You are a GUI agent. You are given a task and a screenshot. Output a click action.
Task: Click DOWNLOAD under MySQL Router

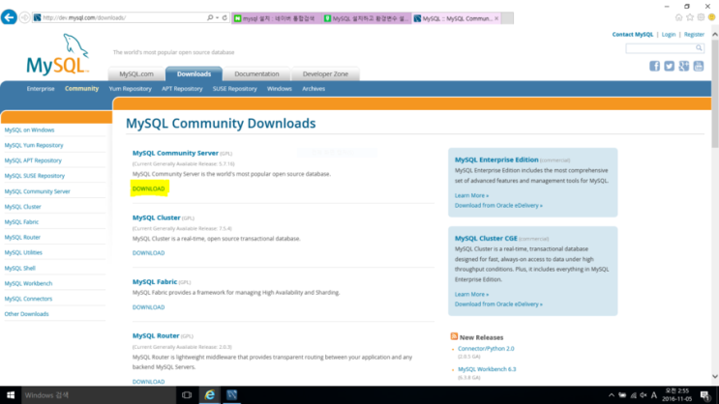coord(149,382)
